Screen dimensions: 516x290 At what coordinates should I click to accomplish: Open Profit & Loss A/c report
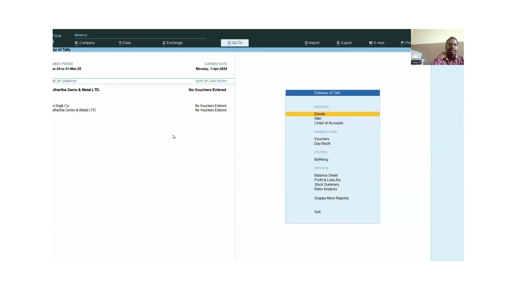327,180
